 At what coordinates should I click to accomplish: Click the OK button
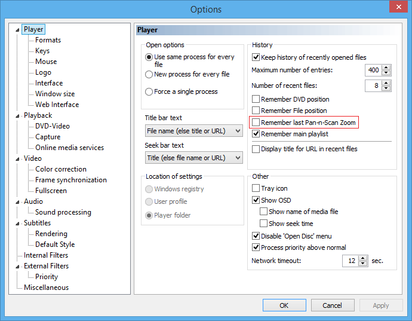pyautogui.click(x=284, y=305)
